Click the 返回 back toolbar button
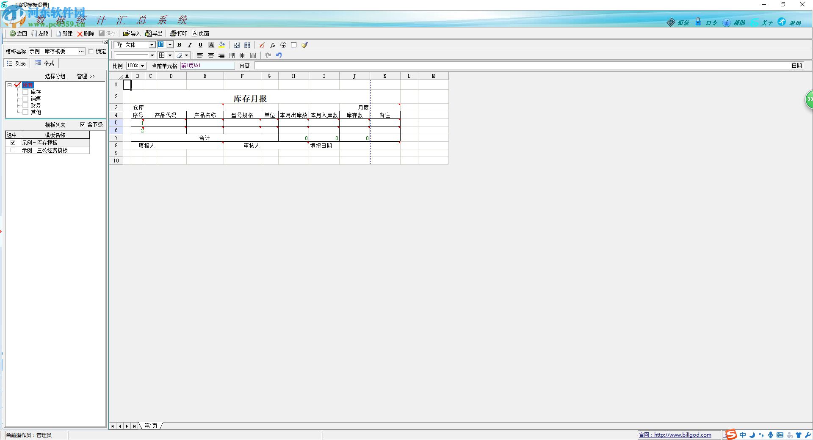This screenshot has height=440, width=813. coord(18,33)
